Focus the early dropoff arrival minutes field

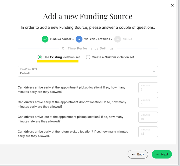[148, 102]
